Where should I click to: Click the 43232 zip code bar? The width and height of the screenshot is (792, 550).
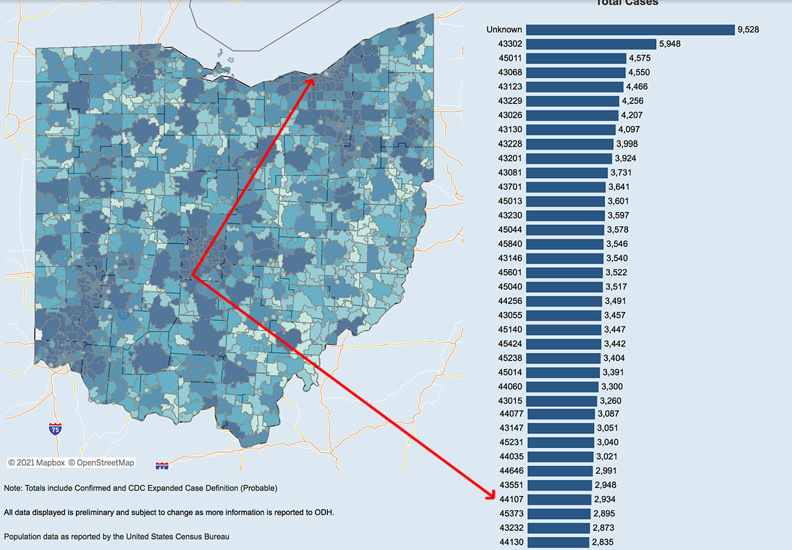point(558,528)
